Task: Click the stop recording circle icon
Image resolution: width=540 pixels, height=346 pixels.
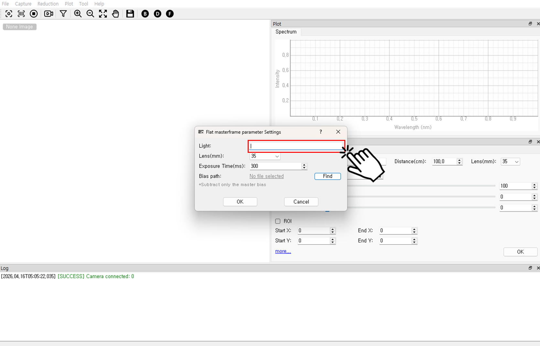Action: (x=34, y=14)
